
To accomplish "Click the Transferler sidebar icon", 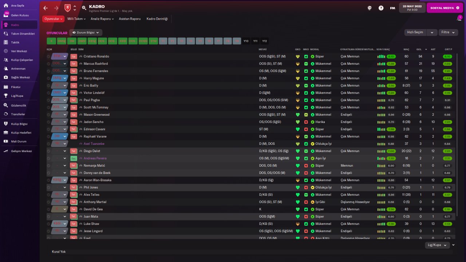I will coord(6,114).
